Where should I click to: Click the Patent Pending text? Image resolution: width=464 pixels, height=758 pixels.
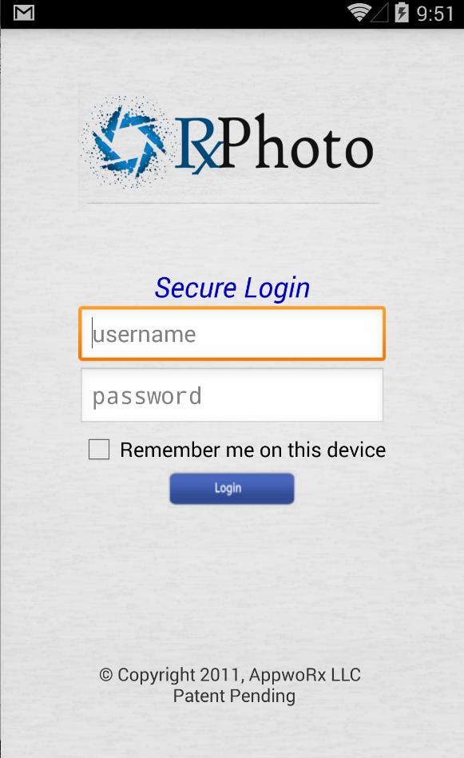(235, 696)
